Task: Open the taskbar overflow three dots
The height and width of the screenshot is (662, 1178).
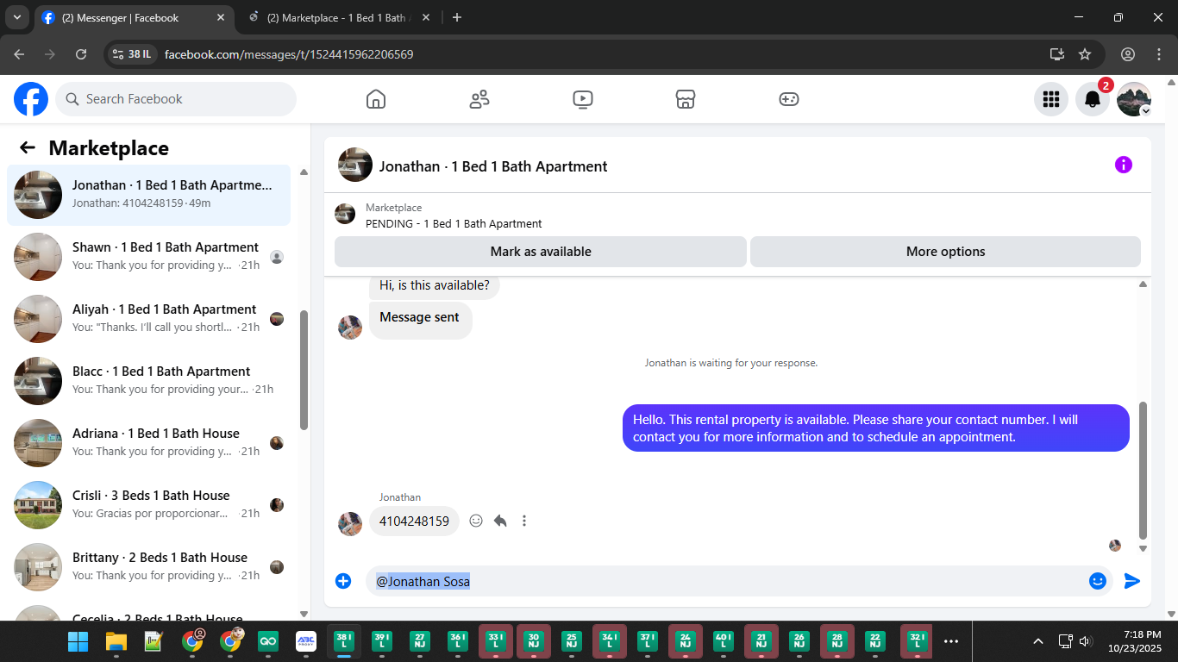Action: click(951, 641)
